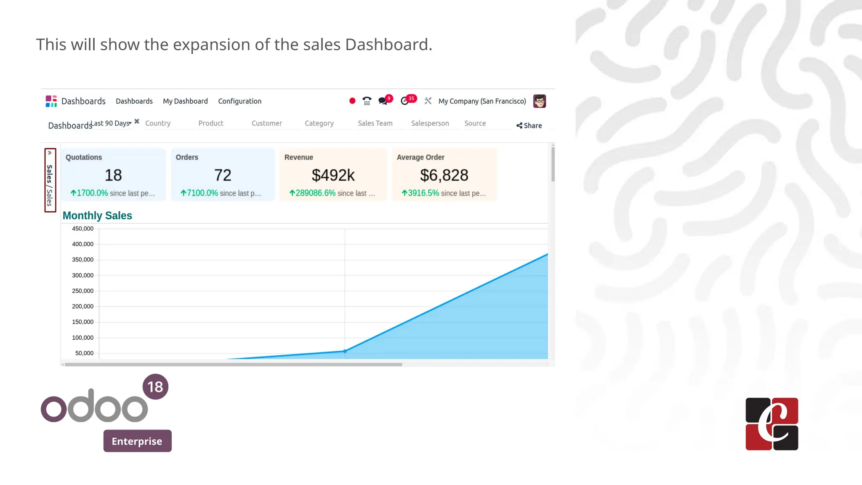Open the Salesperson filter dropdown

point(430,123)
